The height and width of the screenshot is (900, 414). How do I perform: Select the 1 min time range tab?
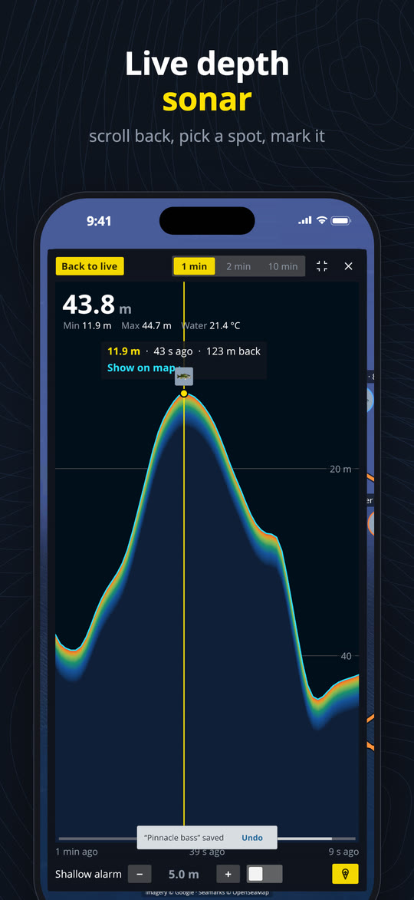click(195, 266)
